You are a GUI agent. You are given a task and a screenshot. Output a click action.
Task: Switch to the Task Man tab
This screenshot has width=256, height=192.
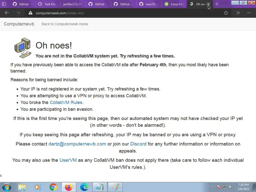click(48, 4)
